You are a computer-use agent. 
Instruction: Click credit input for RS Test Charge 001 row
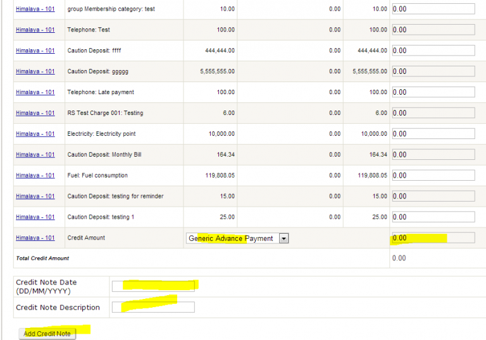(x=433, y=113)
